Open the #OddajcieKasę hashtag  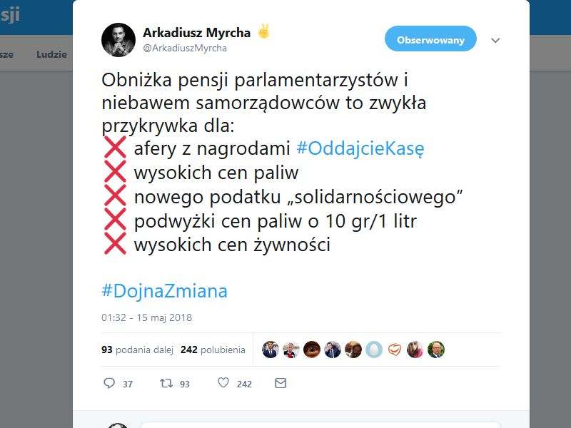(360, 148)
